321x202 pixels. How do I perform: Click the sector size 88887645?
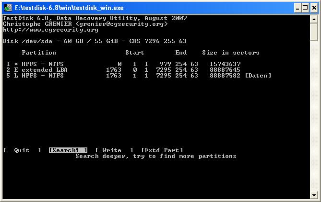click(225, 70)
